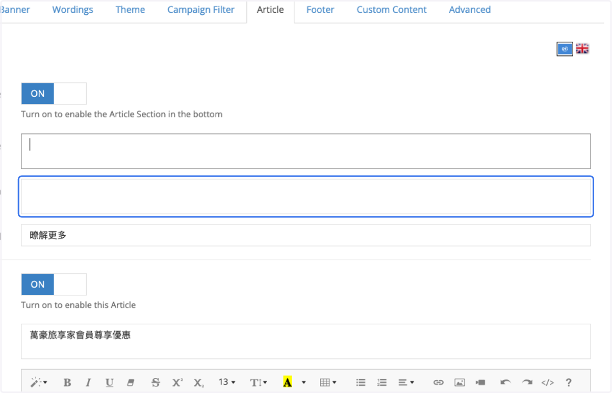The height and width of the screenshot is (393, 612).
Task: Insert a picture via image icon
Action: tap(460, 382)
